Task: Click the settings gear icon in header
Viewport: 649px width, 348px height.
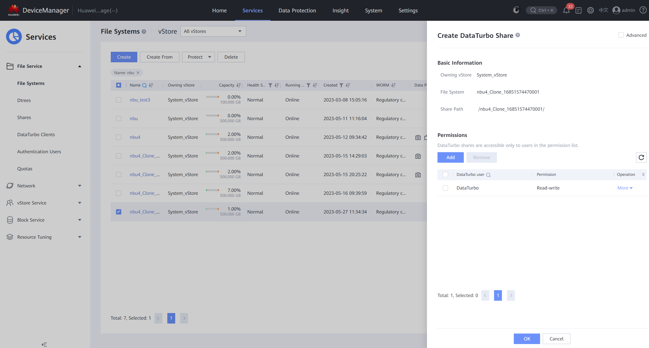Action: [x=590, y=11]
